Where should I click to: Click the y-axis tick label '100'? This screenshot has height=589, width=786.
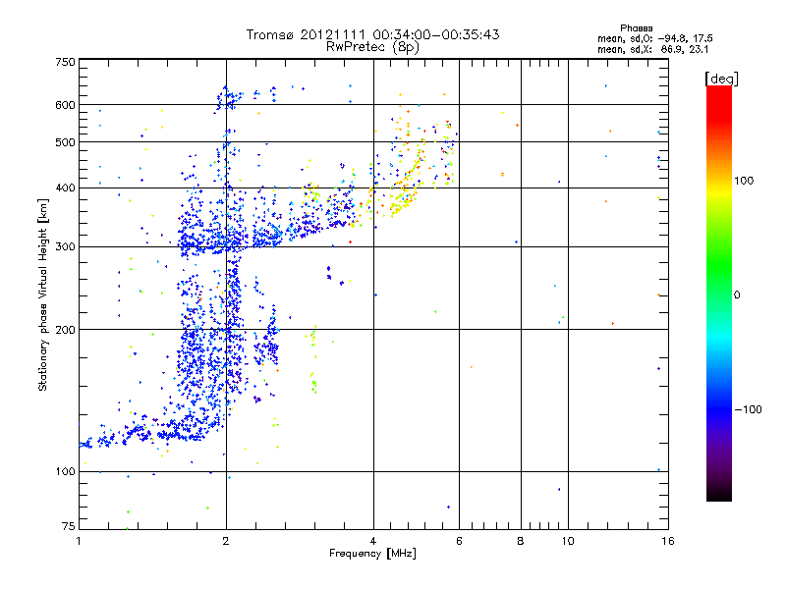tap(65, 471)
